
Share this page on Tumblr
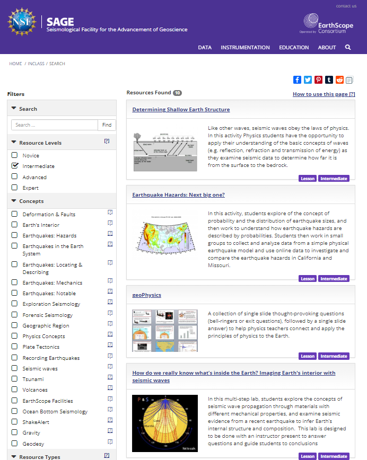coord(329,79)
